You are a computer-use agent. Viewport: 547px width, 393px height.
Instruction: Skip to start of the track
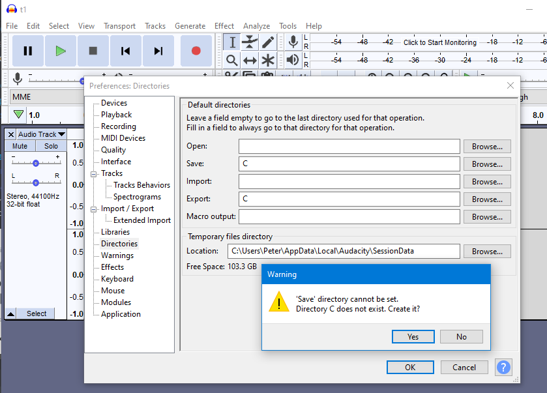point(126,51)
